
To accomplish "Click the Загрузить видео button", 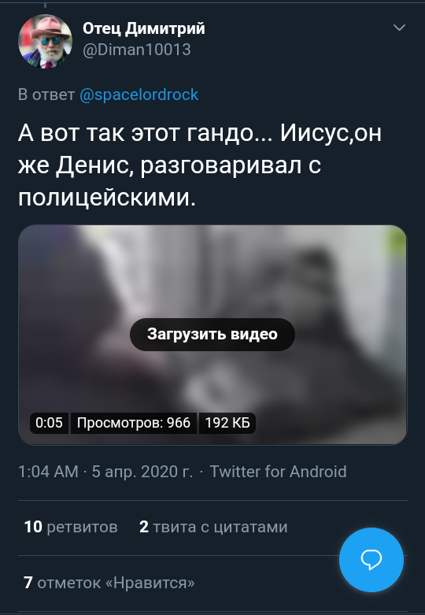I will pos(213,334).
